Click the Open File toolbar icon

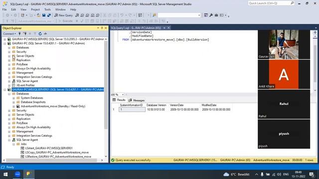coord(38,15)
